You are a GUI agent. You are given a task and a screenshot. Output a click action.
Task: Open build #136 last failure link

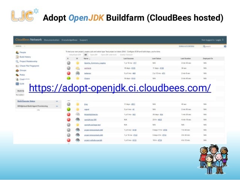pyautogui.click(x=162, y=68)
